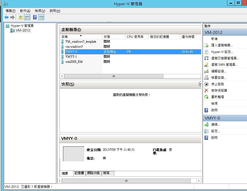Select Hyper-V 管理員 root text in tree
This screenshot has height=191, width=247.
tap(22, 26)
